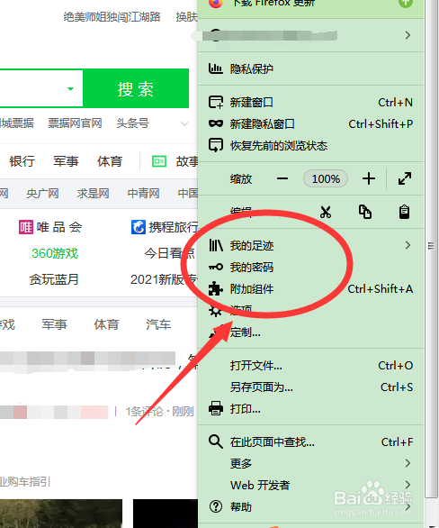
Task: Cut selection with the scissors icon
Action: click(326, 212)
